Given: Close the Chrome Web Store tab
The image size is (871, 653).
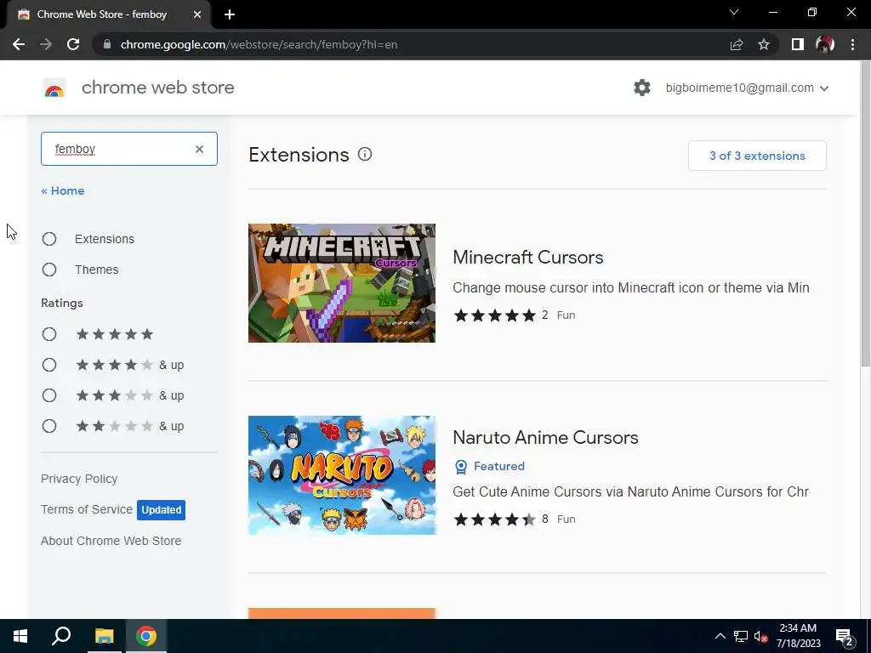Looking at the screenshot, I should pos(197,14).
